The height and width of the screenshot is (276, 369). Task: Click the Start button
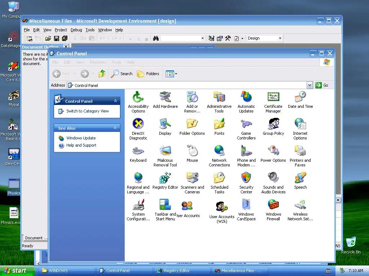17,271
